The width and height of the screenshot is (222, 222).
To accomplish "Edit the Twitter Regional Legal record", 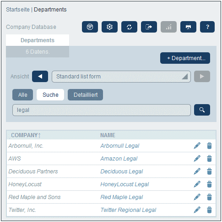I will tap(197, 210).
